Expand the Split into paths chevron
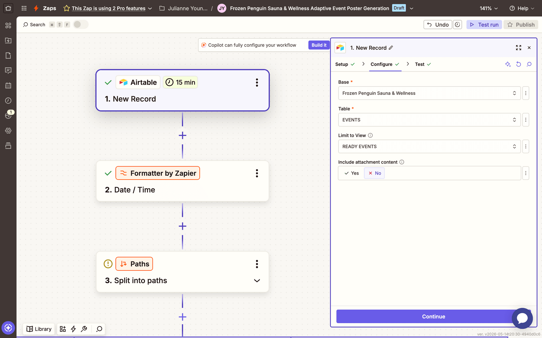This screenshot has width=542, height=338. coord(257,281)
